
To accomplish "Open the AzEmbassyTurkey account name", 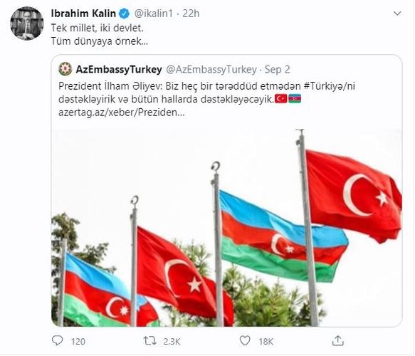I will [x=119, y=69].
